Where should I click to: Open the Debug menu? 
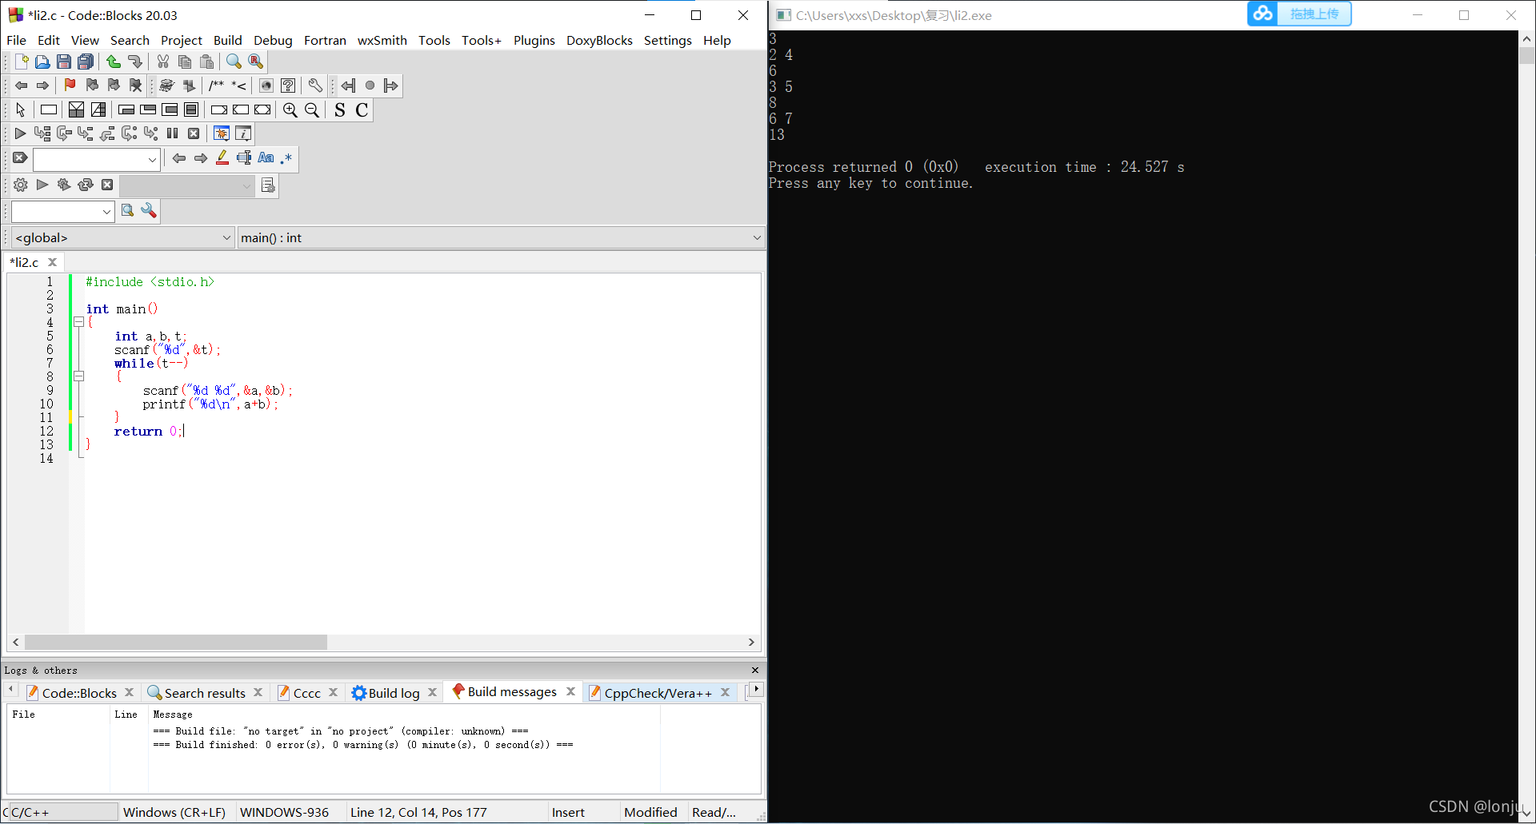(273, 40)
